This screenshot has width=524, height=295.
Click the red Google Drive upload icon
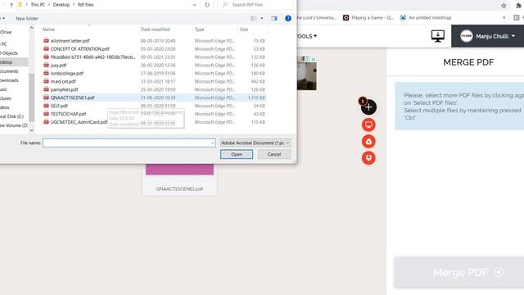click(x=368, y=142)
